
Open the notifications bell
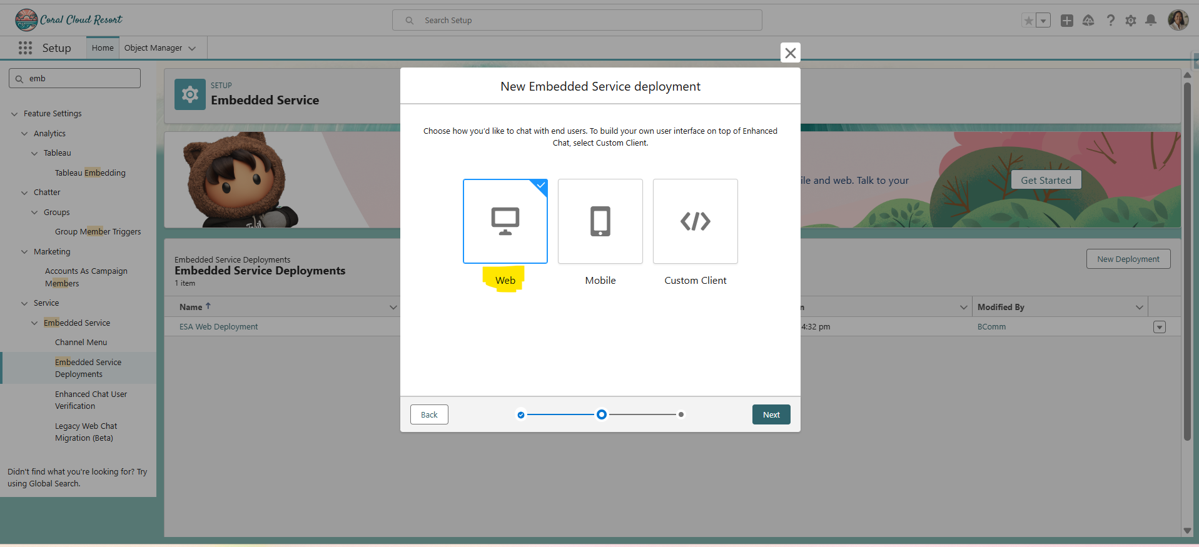tap(1151, 21)
